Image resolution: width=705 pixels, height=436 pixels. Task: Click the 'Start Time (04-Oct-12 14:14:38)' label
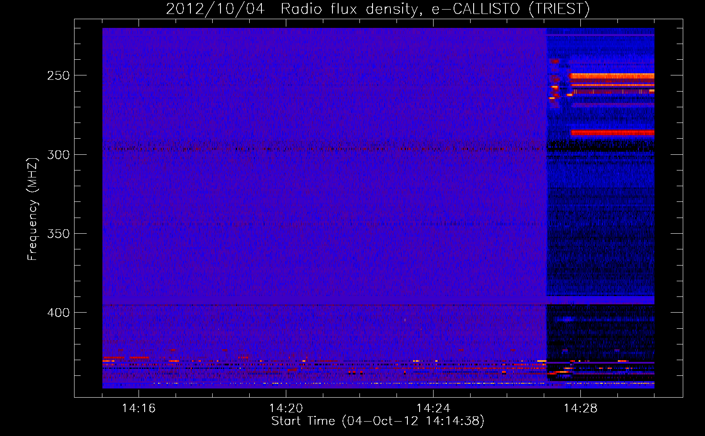tap(378, 421)
